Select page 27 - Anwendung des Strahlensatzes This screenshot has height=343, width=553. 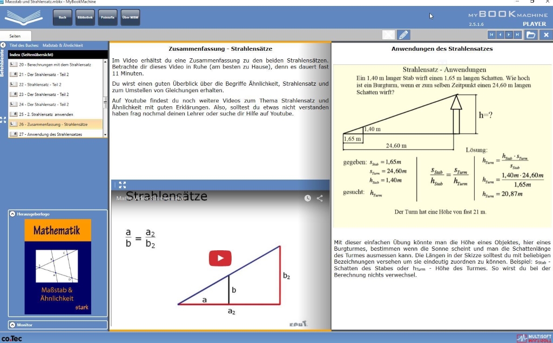coord(56,134)
